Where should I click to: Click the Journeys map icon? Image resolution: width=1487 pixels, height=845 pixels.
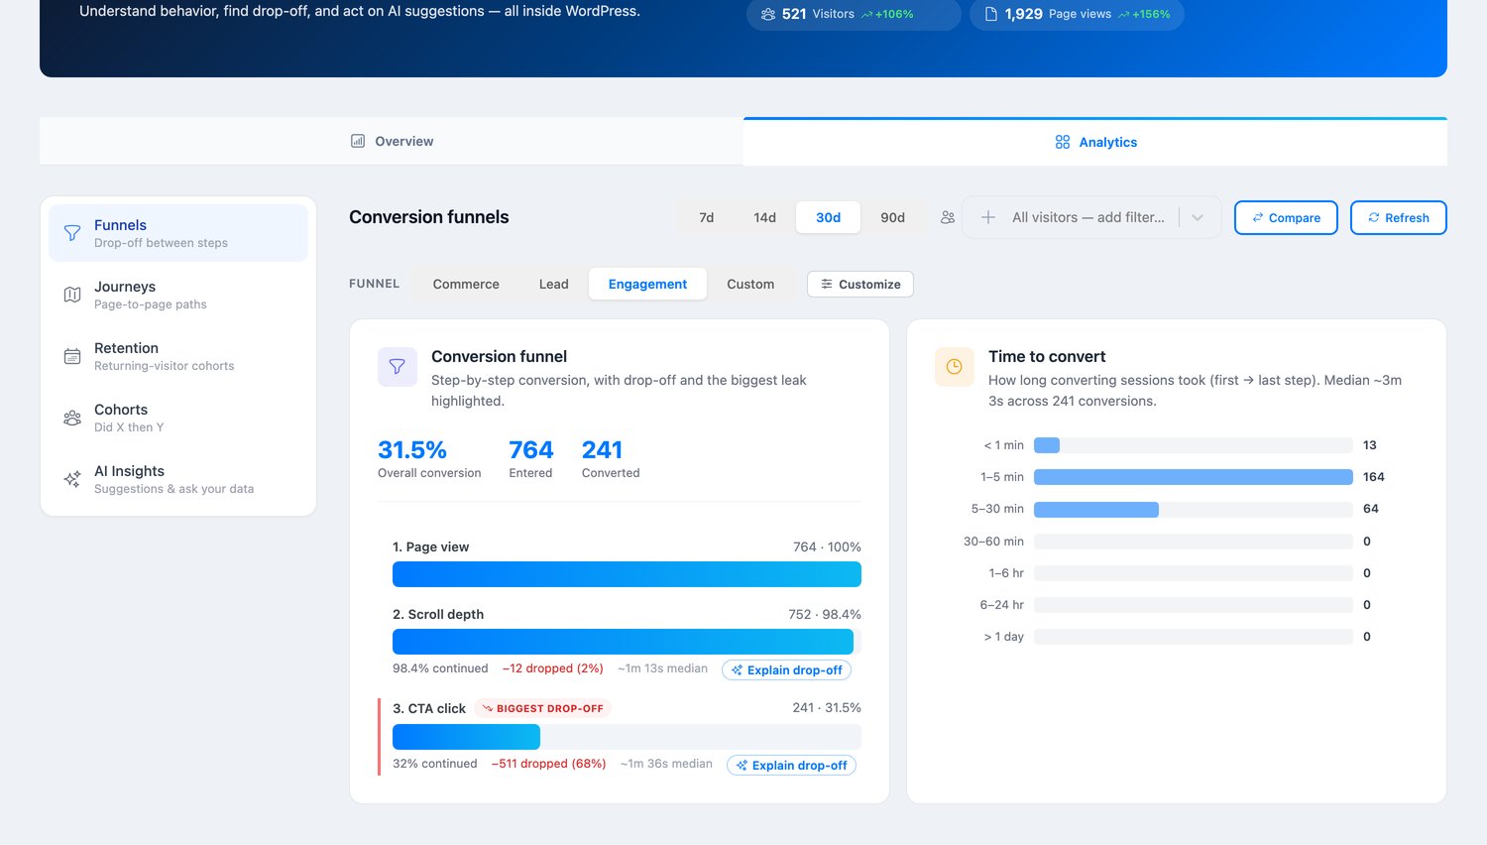click(72, 295)
